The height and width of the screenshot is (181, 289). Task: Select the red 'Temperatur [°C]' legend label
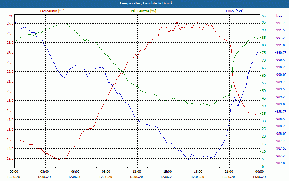pos(52,11)
